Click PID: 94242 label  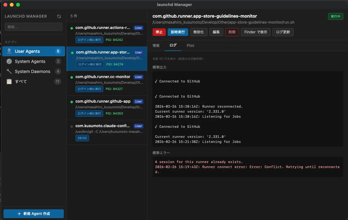(114, 40)
